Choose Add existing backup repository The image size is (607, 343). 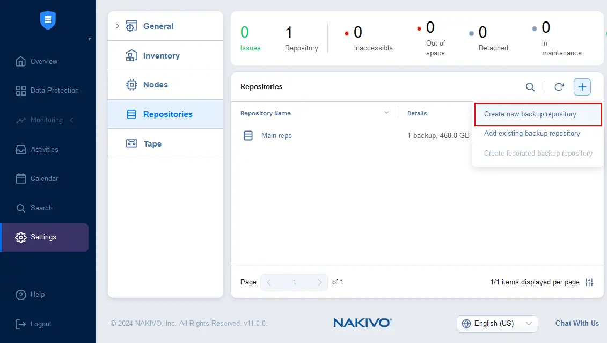[532, 134]
